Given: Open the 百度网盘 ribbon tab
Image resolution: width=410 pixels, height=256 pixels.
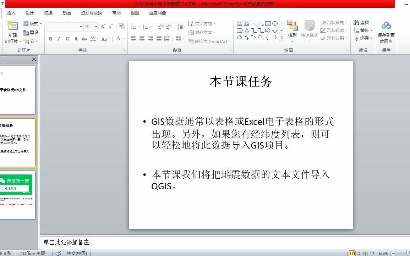Looking at the screenshot, I should click(x=157, y=13).
